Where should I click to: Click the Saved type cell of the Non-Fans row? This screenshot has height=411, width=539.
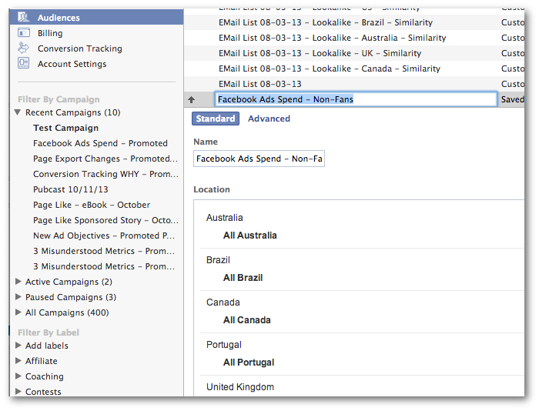pyautogui.click(x=512, y=99)
